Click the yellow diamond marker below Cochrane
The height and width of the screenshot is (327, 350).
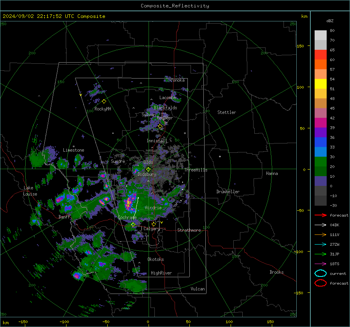tap(133, 224)
